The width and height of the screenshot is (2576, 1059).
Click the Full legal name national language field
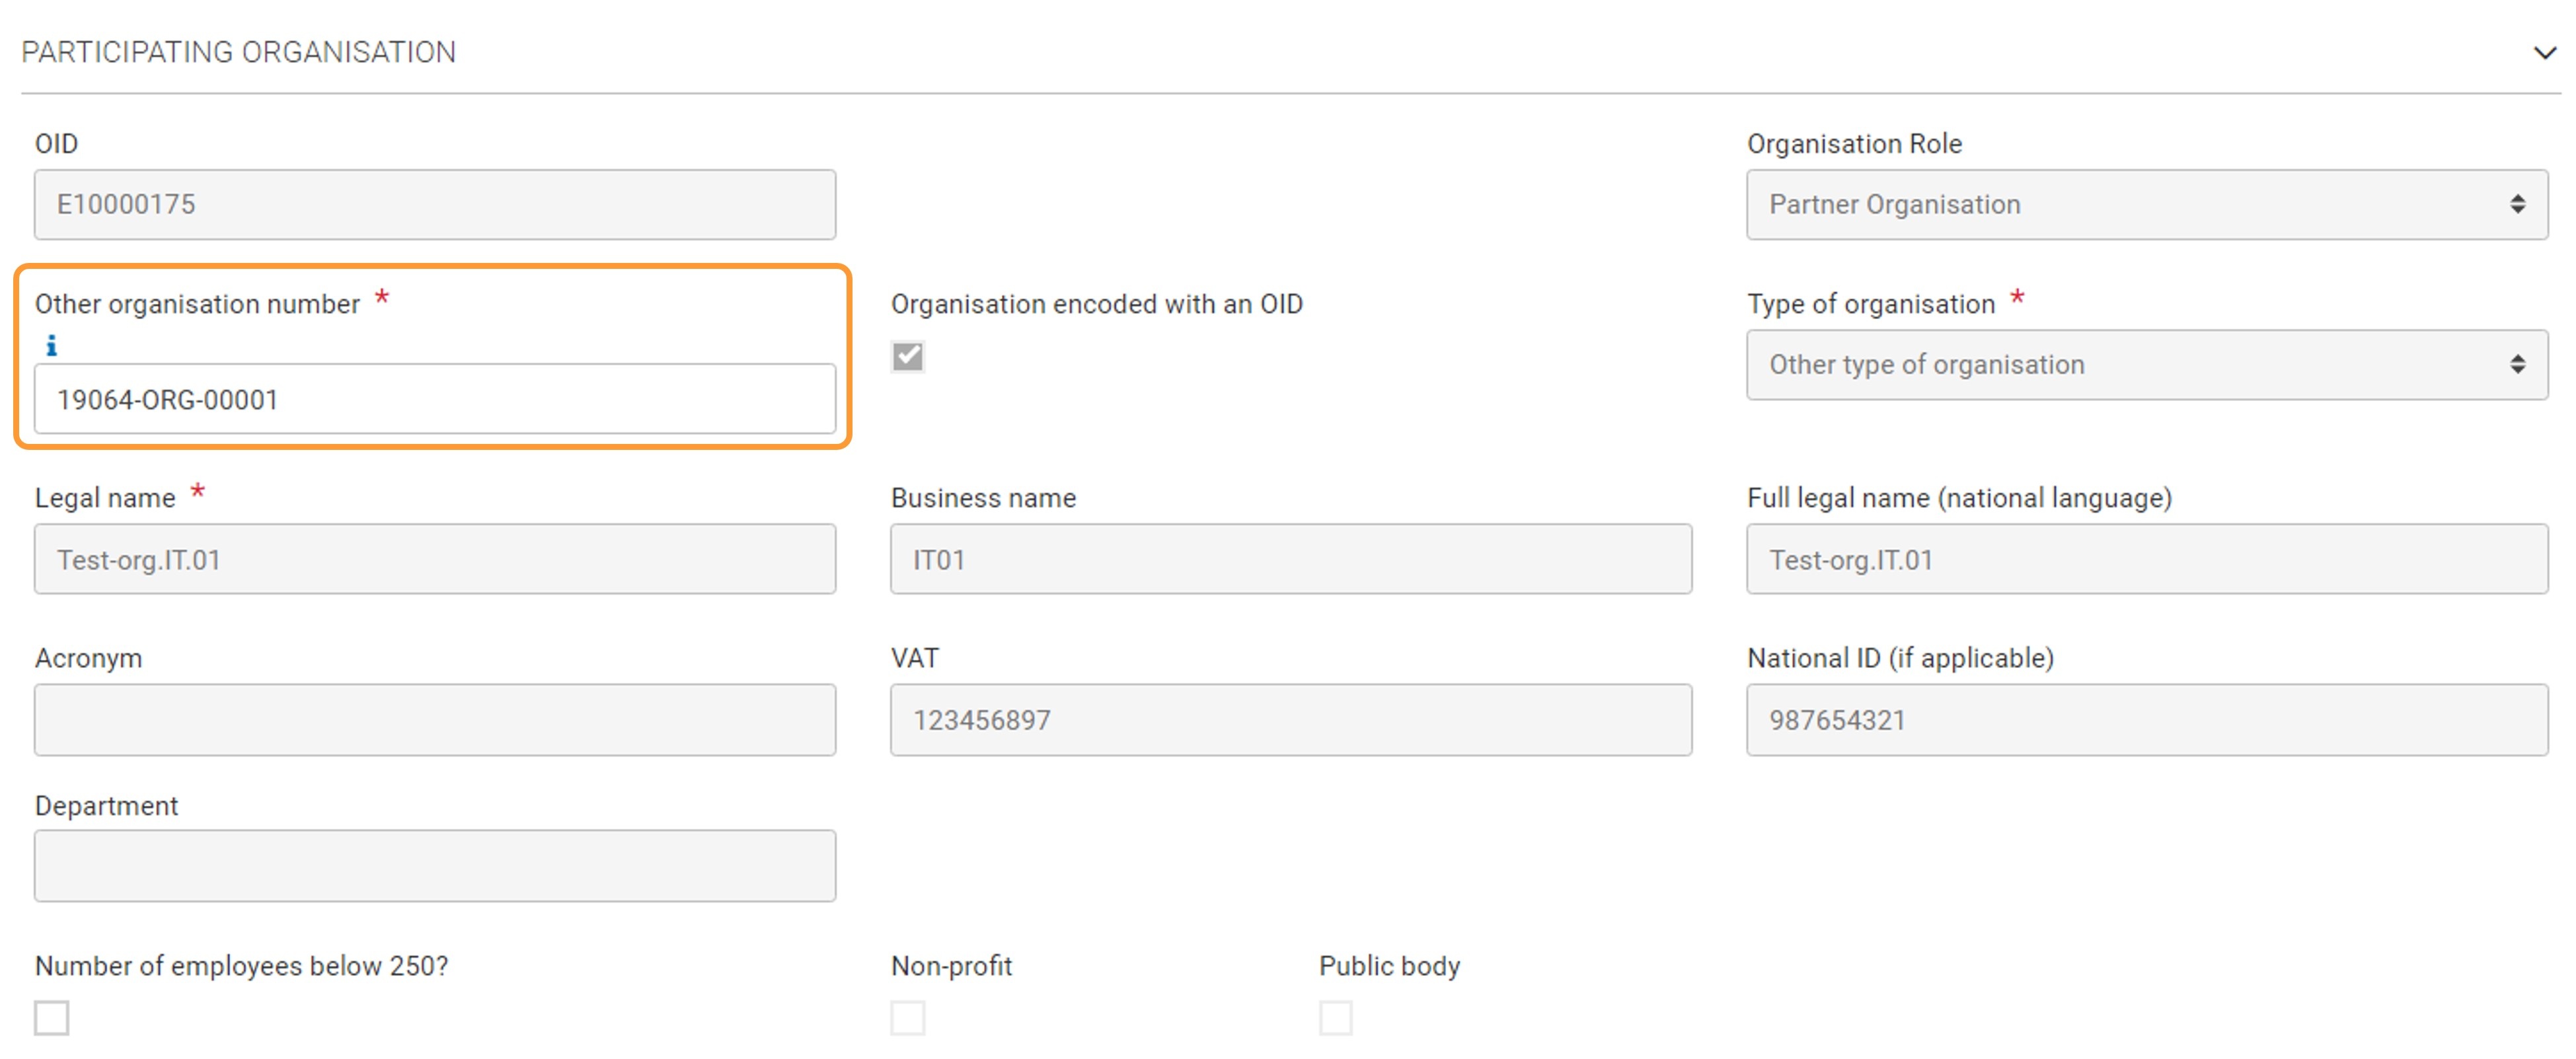[x=2146, y=559]
